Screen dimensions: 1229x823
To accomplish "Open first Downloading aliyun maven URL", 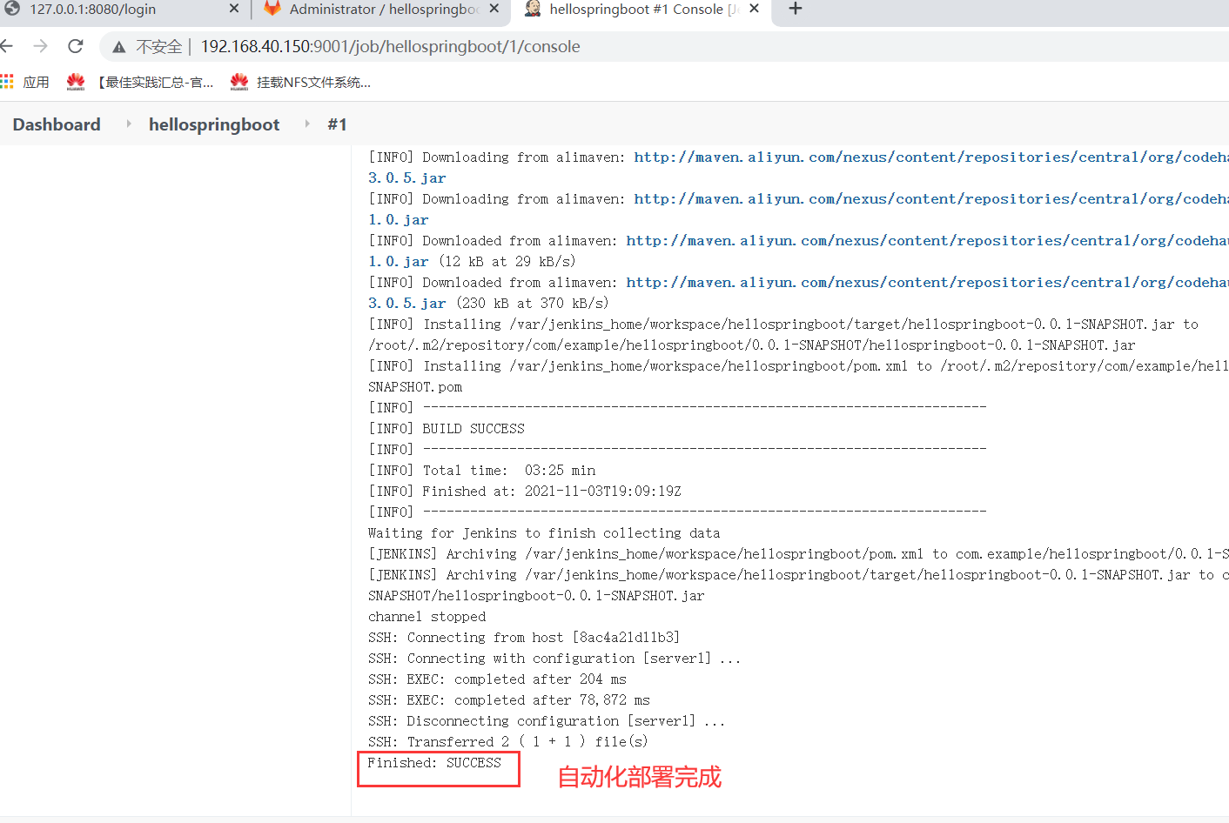I will tap(931, 157).
